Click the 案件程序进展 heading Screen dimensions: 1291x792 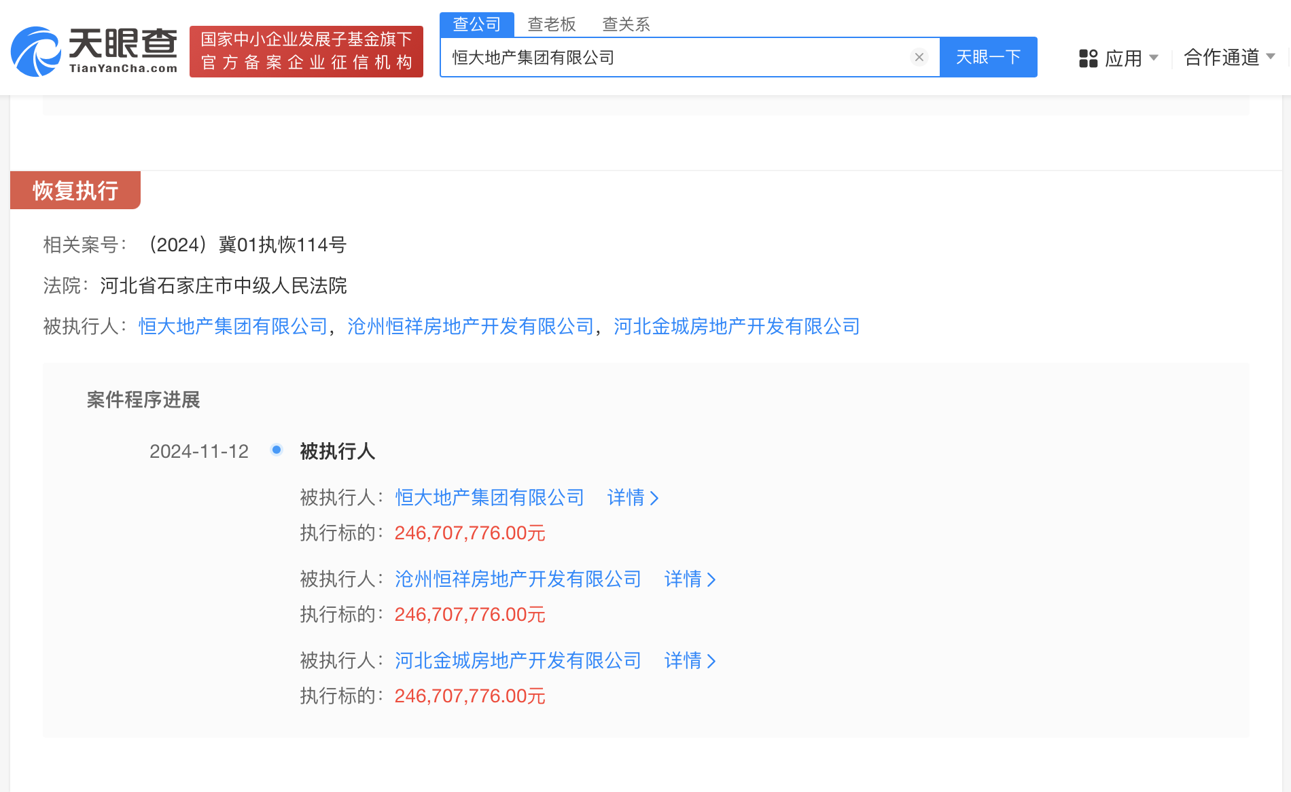coord(143,399)
